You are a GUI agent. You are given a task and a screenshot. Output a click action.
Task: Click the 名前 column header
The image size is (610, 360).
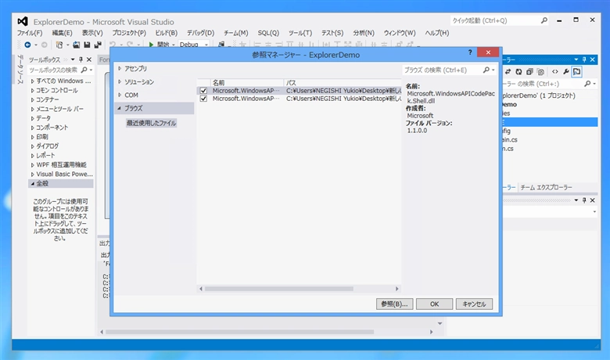(246, 82)
